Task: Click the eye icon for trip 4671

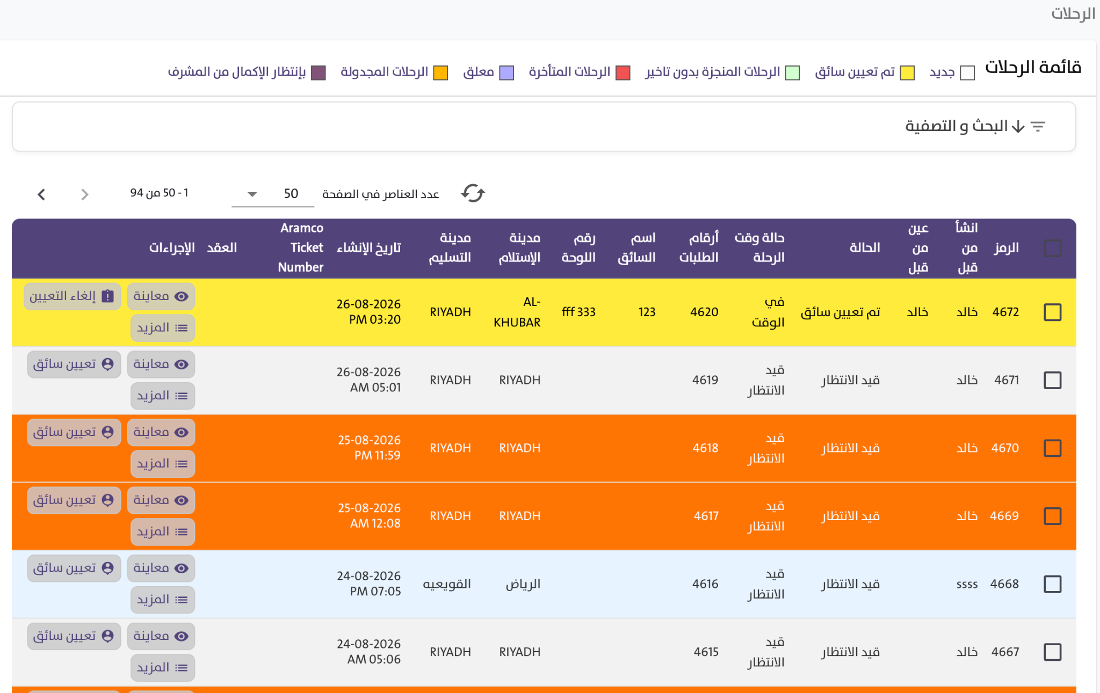Action: coord(182,364)
